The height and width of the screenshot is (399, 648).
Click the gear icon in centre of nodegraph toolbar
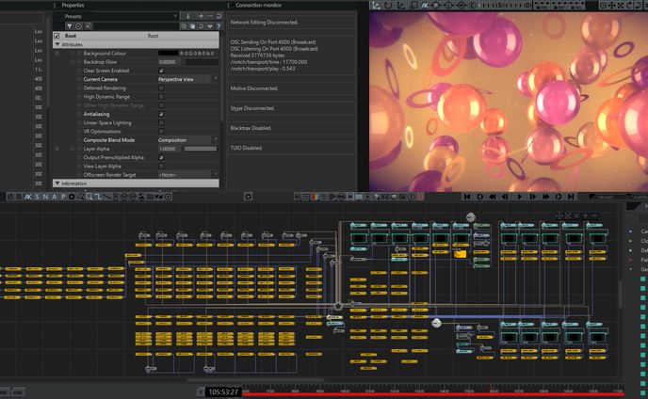tap(248, 197)
